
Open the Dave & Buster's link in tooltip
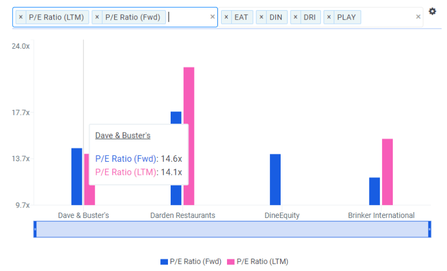[x=123, y=135]
